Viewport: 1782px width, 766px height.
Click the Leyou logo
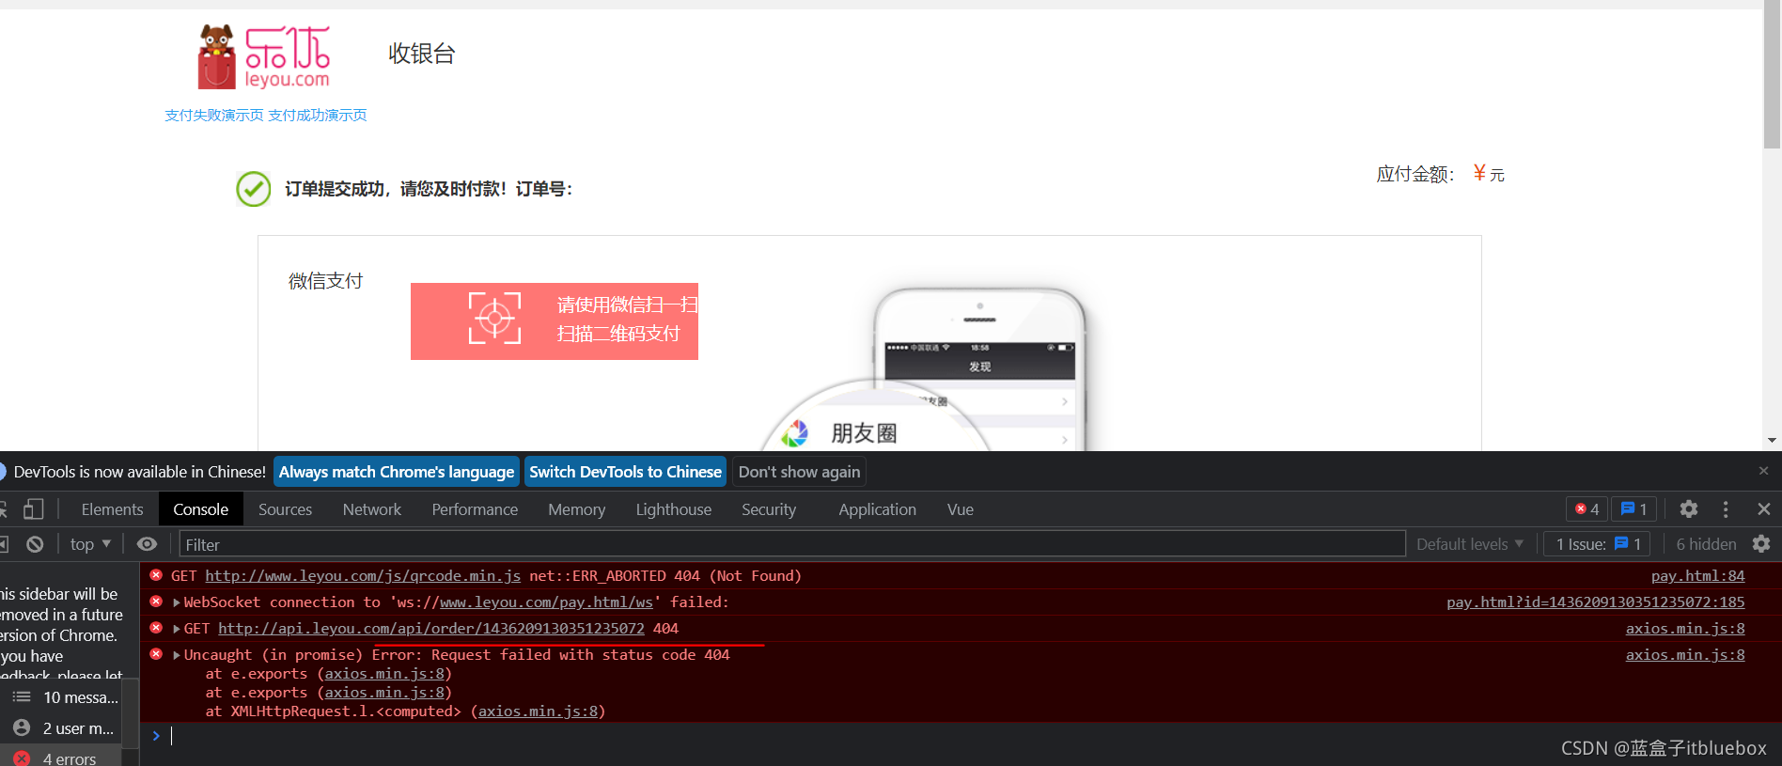coord(264,57)
